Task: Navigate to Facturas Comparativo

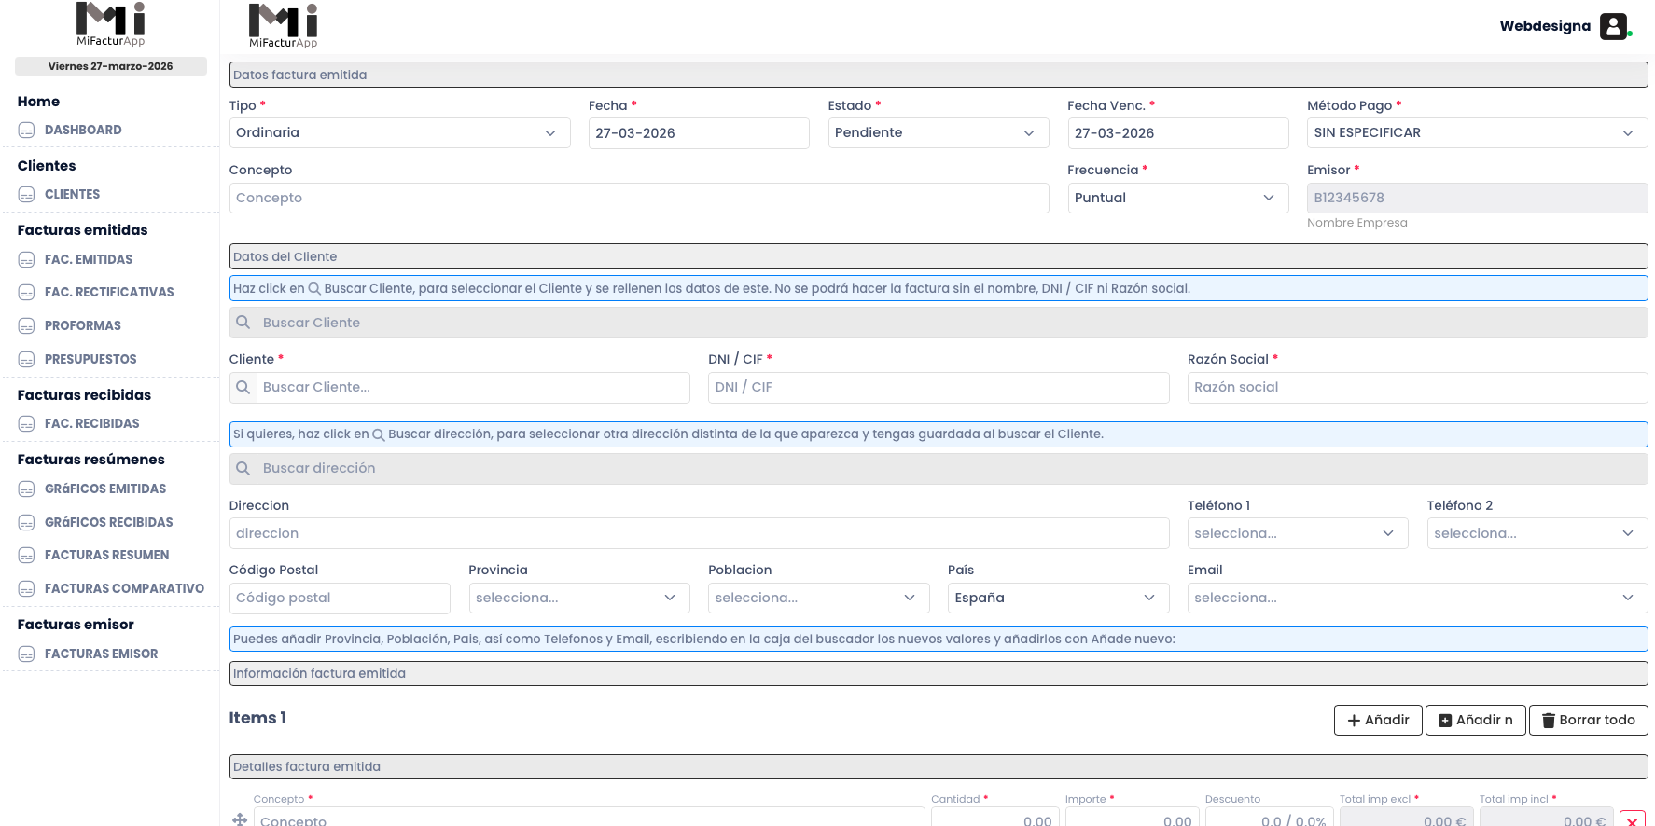Action: coord(124,589)
